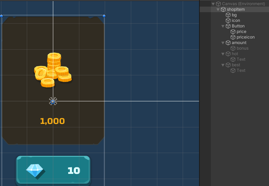269x186 pixels.
Task: Click the cube icon beside best
Action: (x=228, y=65)
